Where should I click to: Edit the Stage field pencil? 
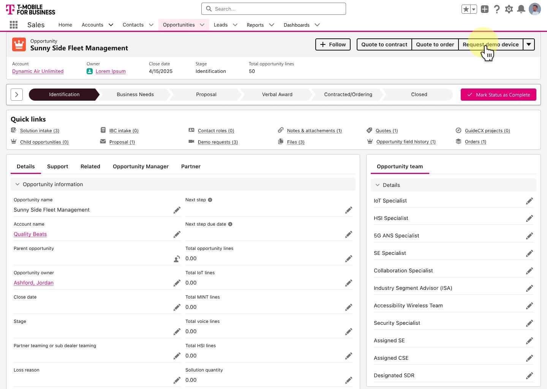tap(177, 332)
